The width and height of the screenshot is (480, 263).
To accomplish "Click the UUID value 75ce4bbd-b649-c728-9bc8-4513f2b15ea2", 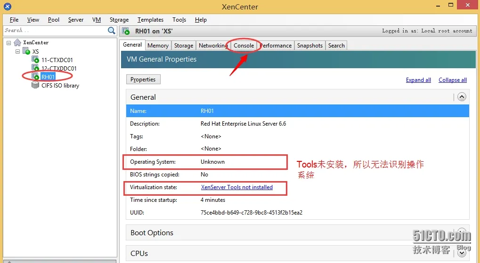I will (252, 213).
